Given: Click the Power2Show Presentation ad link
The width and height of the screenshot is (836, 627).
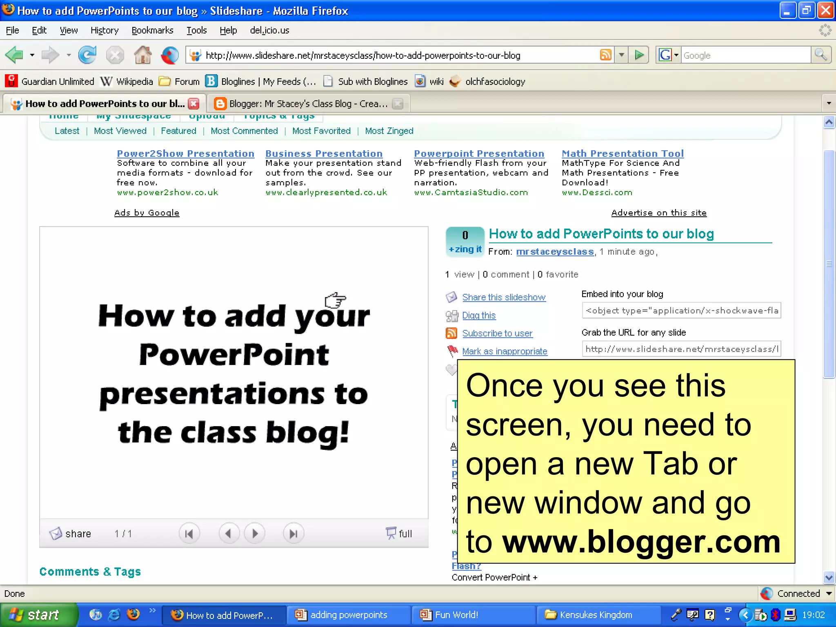Looking at the screenshot, I should pyautogui.click(x=185, y=153).
